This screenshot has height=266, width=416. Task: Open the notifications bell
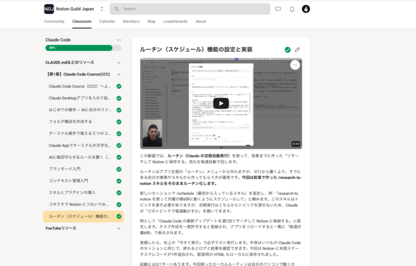click(292, 9)
